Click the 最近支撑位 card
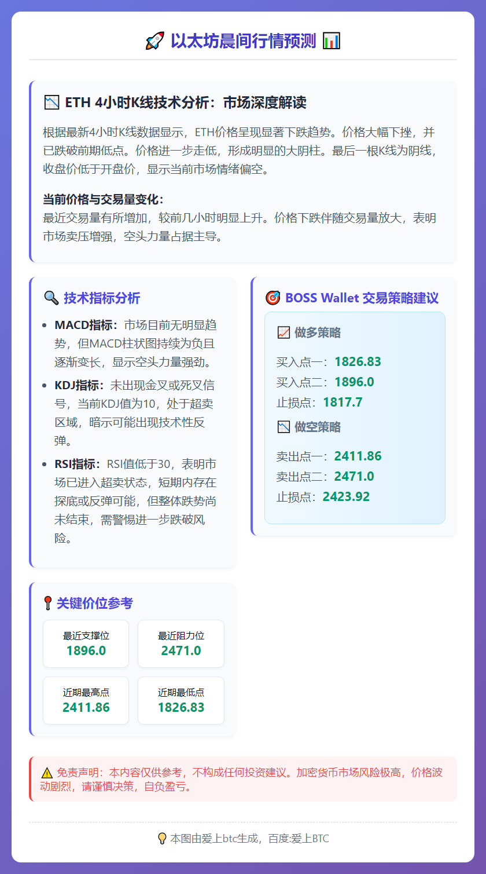486x874 pixels. pyautogui.click(x=86, y=643)
